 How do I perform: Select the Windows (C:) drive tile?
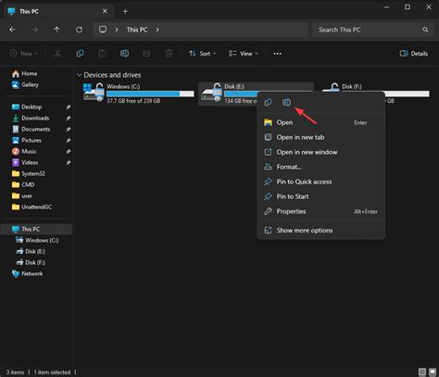pyautogui.click(x=139, y=94)
